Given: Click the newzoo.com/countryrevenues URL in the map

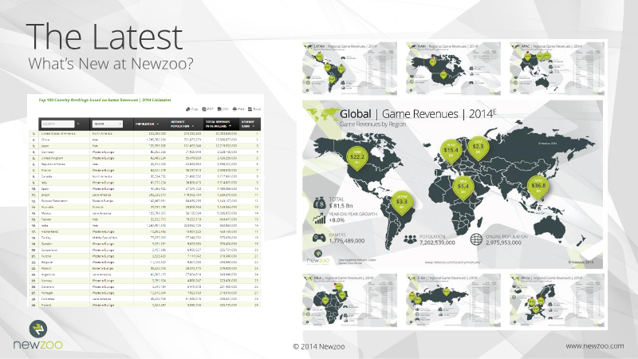Looking at the screenshot, I should (x=452, y=262).
